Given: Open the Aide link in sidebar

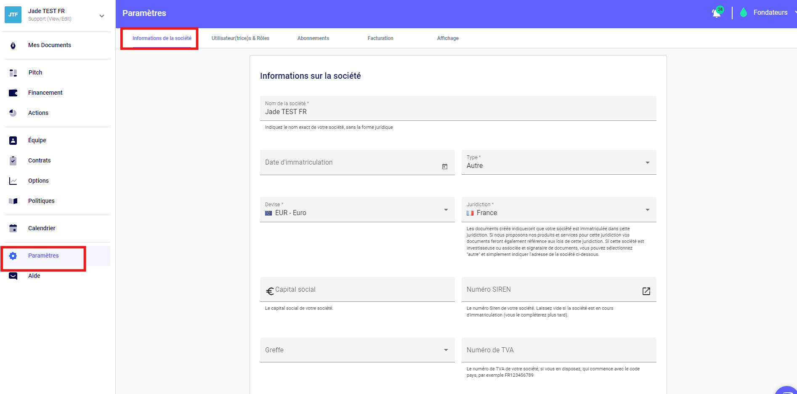Looking at the screenshot, I should [34, 276].
